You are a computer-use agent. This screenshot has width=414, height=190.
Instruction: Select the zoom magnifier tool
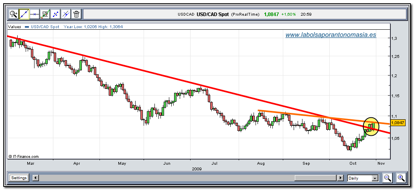pyautogui.click(x=14, y=14)
